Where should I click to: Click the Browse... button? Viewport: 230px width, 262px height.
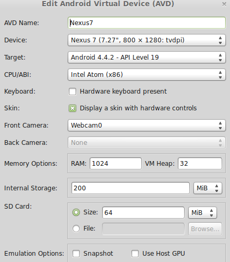coord(205,229)
